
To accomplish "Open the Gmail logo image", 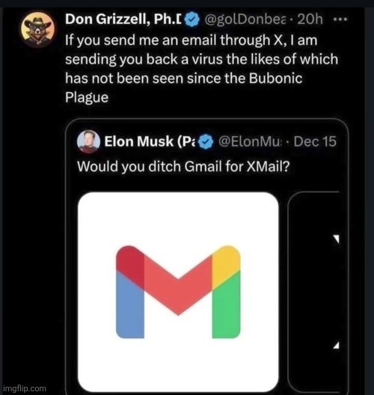I will (178, 292).
